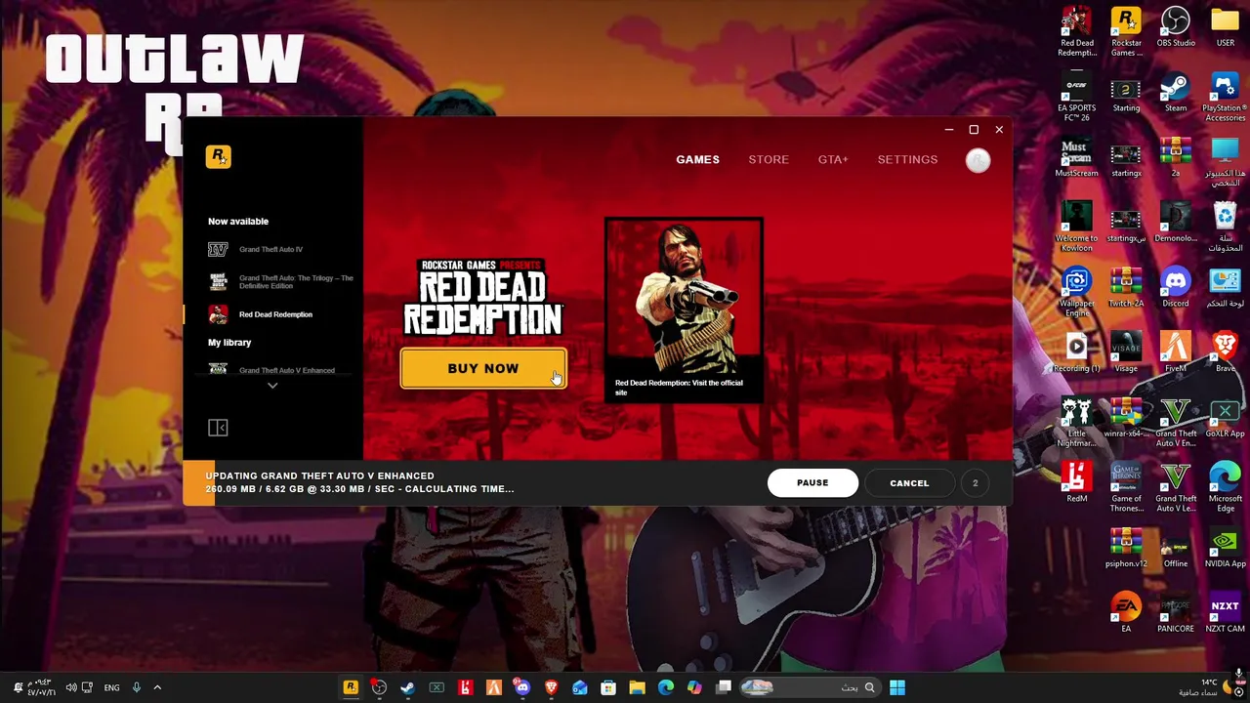
Task: Open Brave browser desktop shortcut
Action: [x=1225, y=352]
